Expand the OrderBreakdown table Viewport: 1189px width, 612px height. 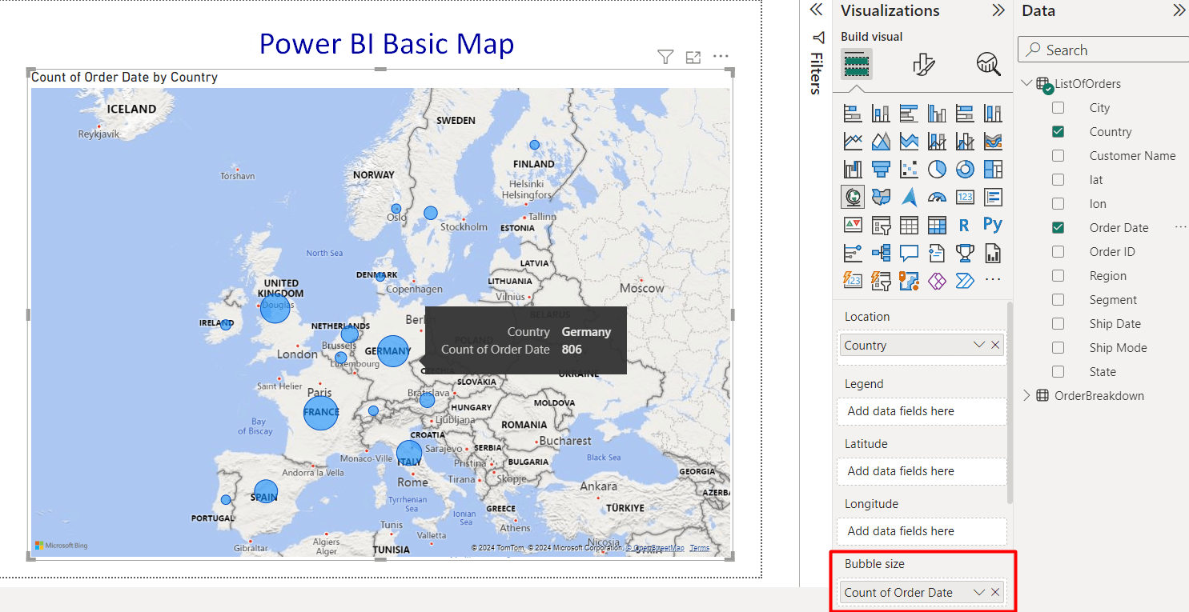[x=1026, y=395]
